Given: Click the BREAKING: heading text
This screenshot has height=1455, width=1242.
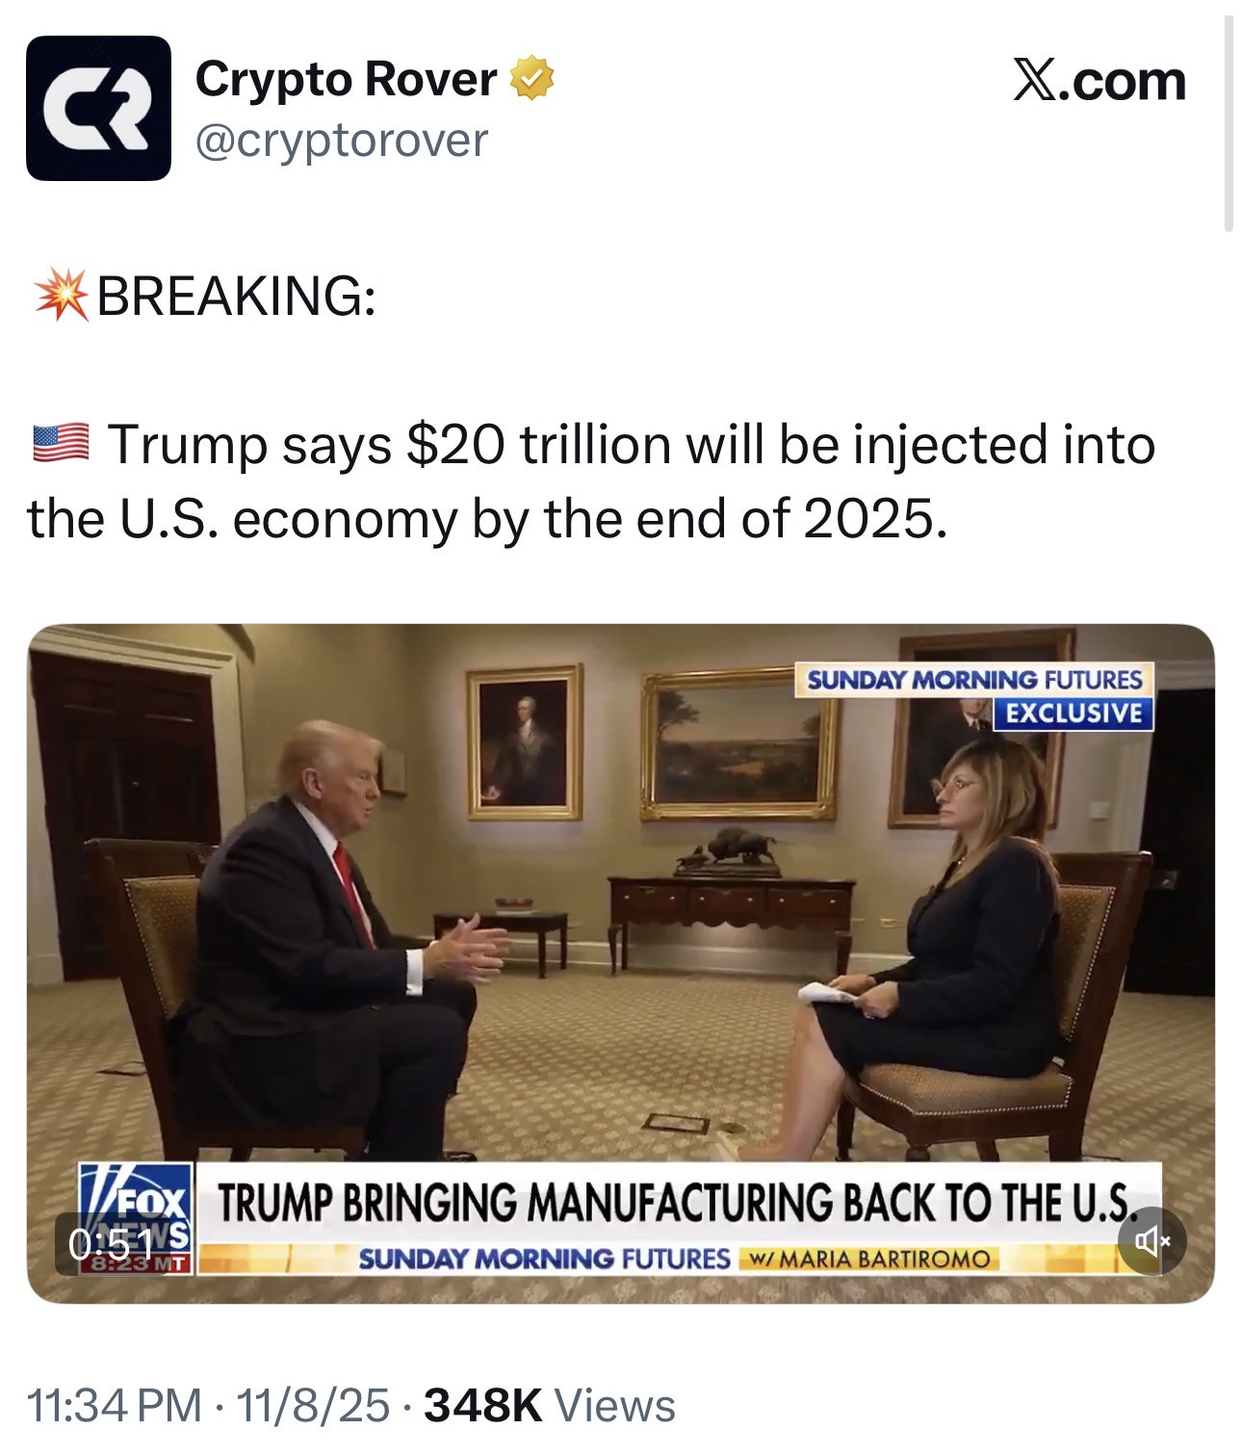Looking at the screenshot, I should pos(236,296).
